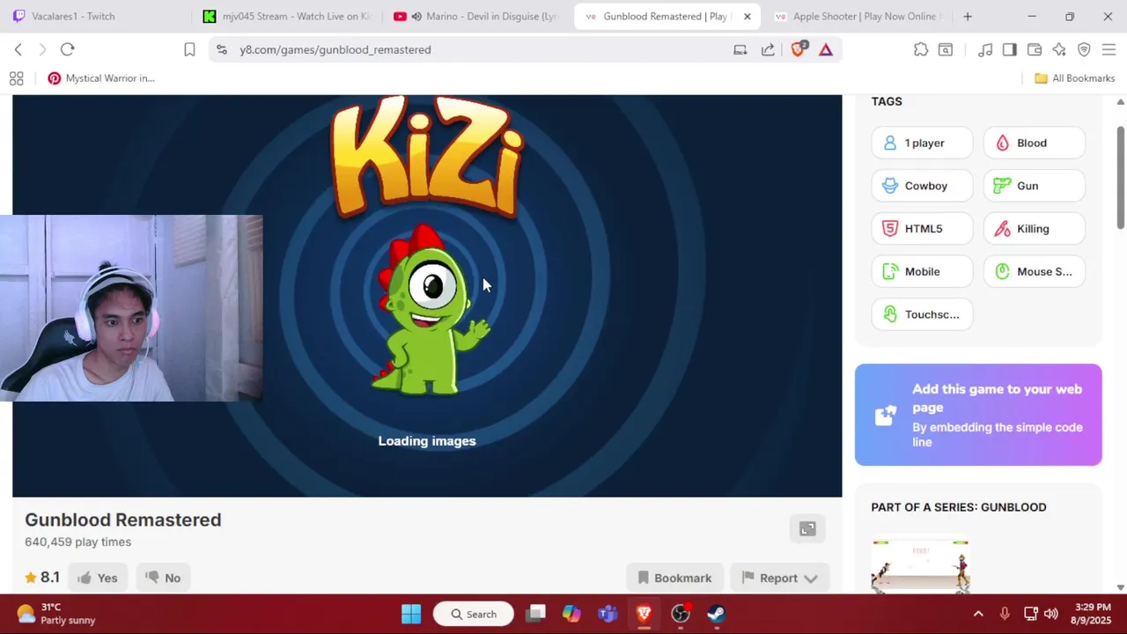Vote Yes thumbs up for the game
Image resolution: width=1127 pixels, height=634 pixels.
click(x=98, y=578)
